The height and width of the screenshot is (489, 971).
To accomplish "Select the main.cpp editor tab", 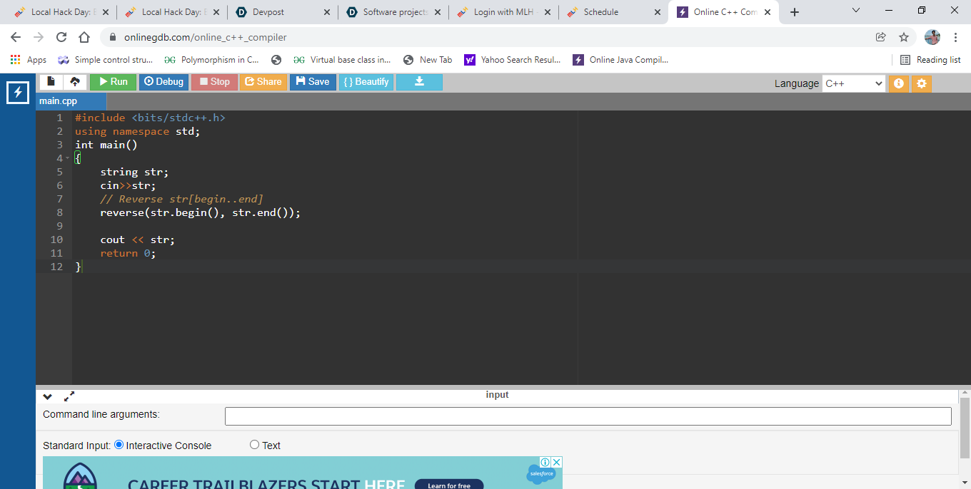I will click(59, 101).
